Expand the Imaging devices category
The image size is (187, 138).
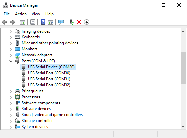pos(11,32)
